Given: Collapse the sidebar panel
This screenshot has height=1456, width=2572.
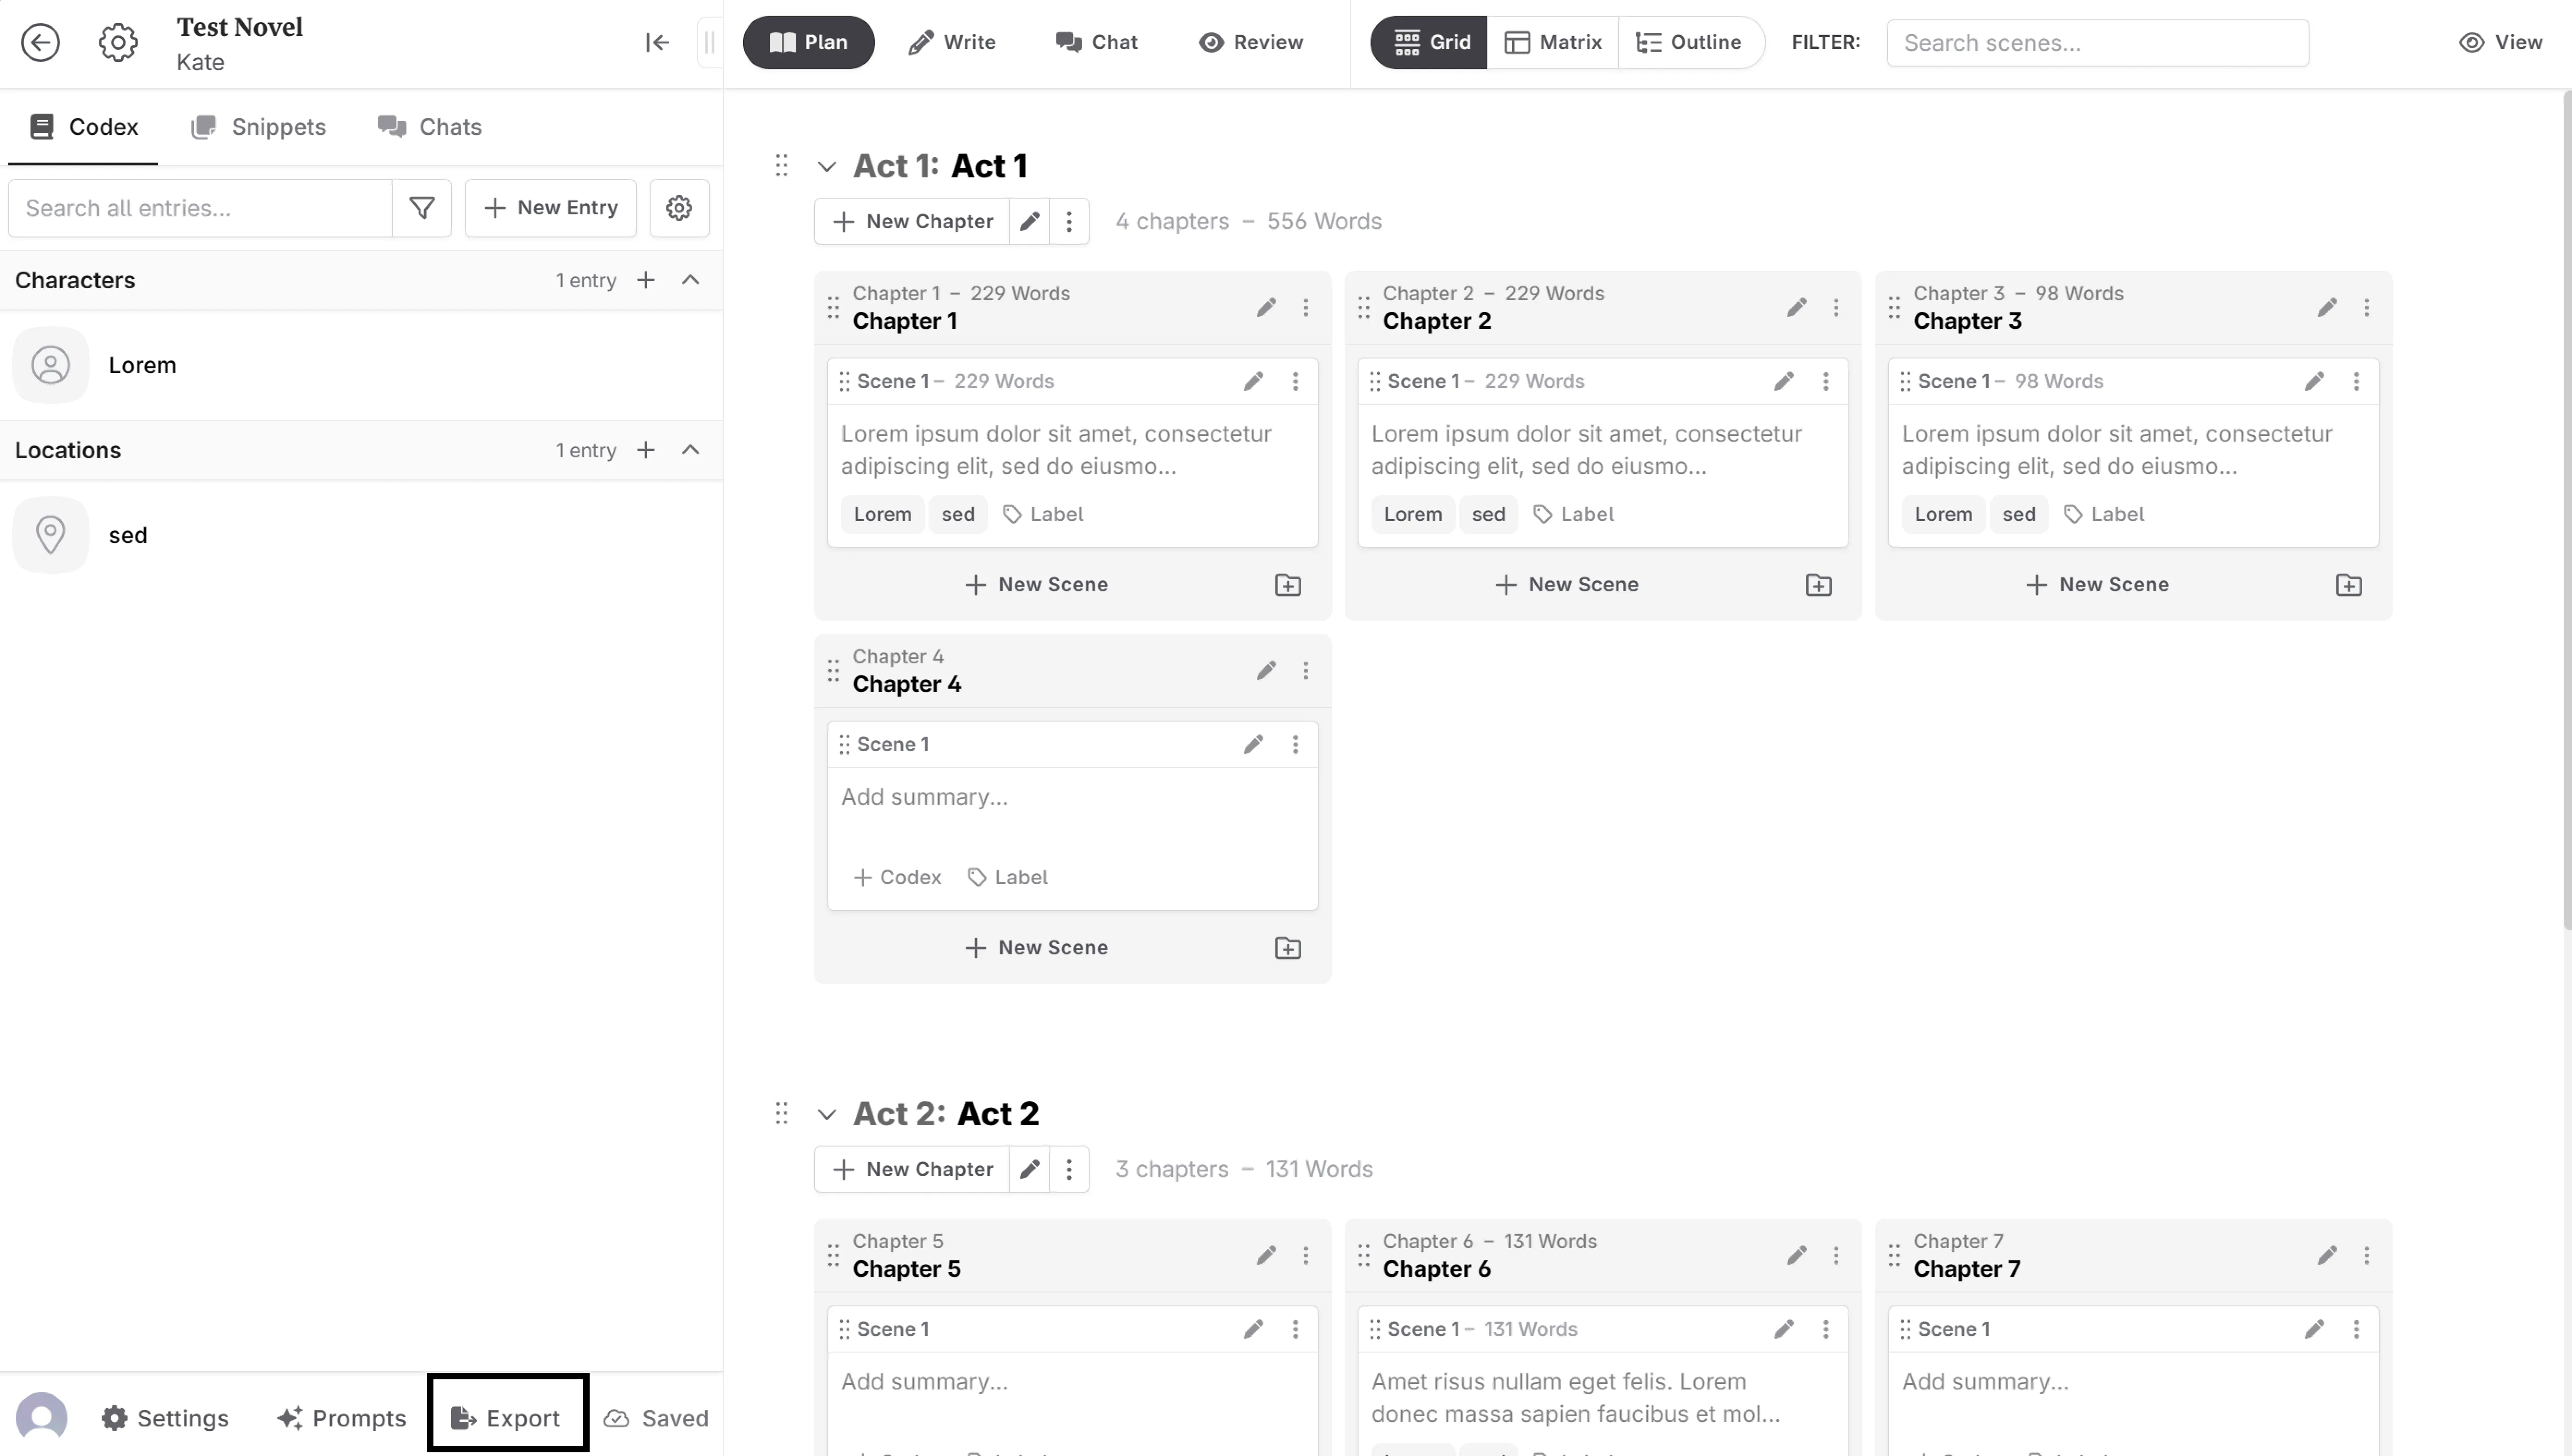Looking at the screenshot, I should click(x=657, y=42).
